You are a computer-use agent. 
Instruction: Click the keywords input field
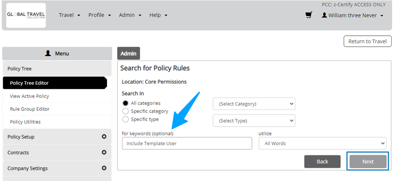click(x=187, y=143)
